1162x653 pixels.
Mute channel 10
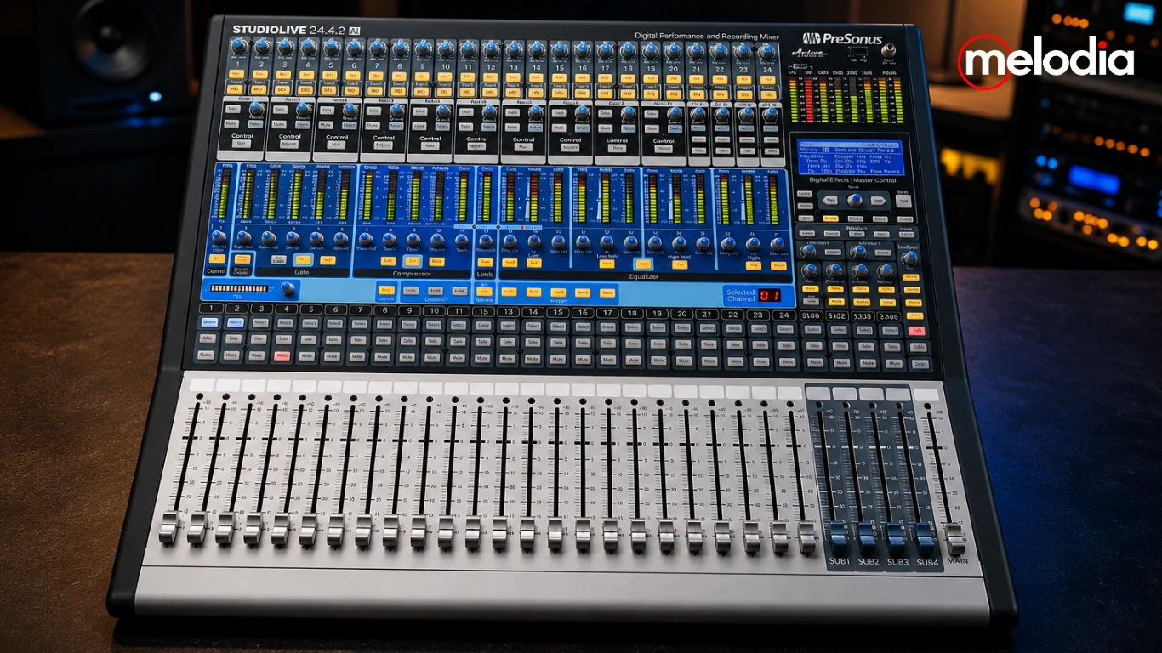click(x=433, y=357)
